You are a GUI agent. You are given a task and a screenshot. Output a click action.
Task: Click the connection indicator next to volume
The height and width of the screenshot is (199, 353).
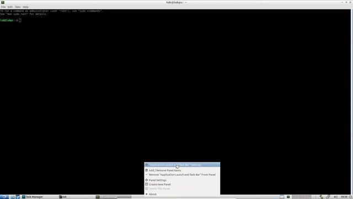tap(328, 197)
